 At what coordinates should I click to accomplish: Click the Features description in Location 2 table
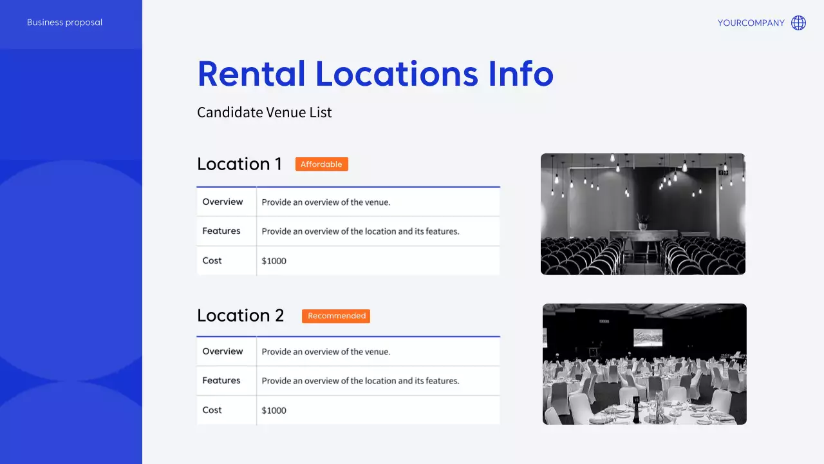tap(360, 381)
